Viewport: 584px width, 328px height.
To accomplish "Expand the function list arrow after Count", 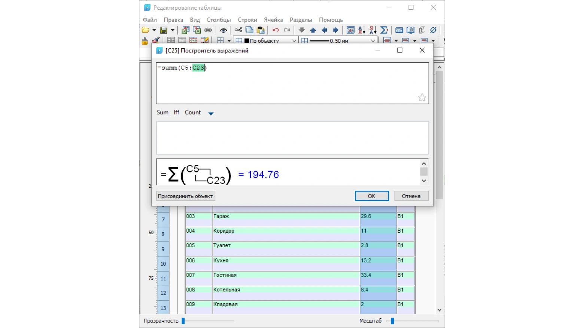I will [x=211, y=113].
